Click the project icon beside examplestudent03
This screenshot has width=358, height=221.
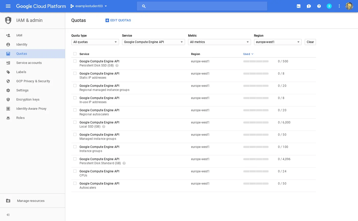coord(72,6)
